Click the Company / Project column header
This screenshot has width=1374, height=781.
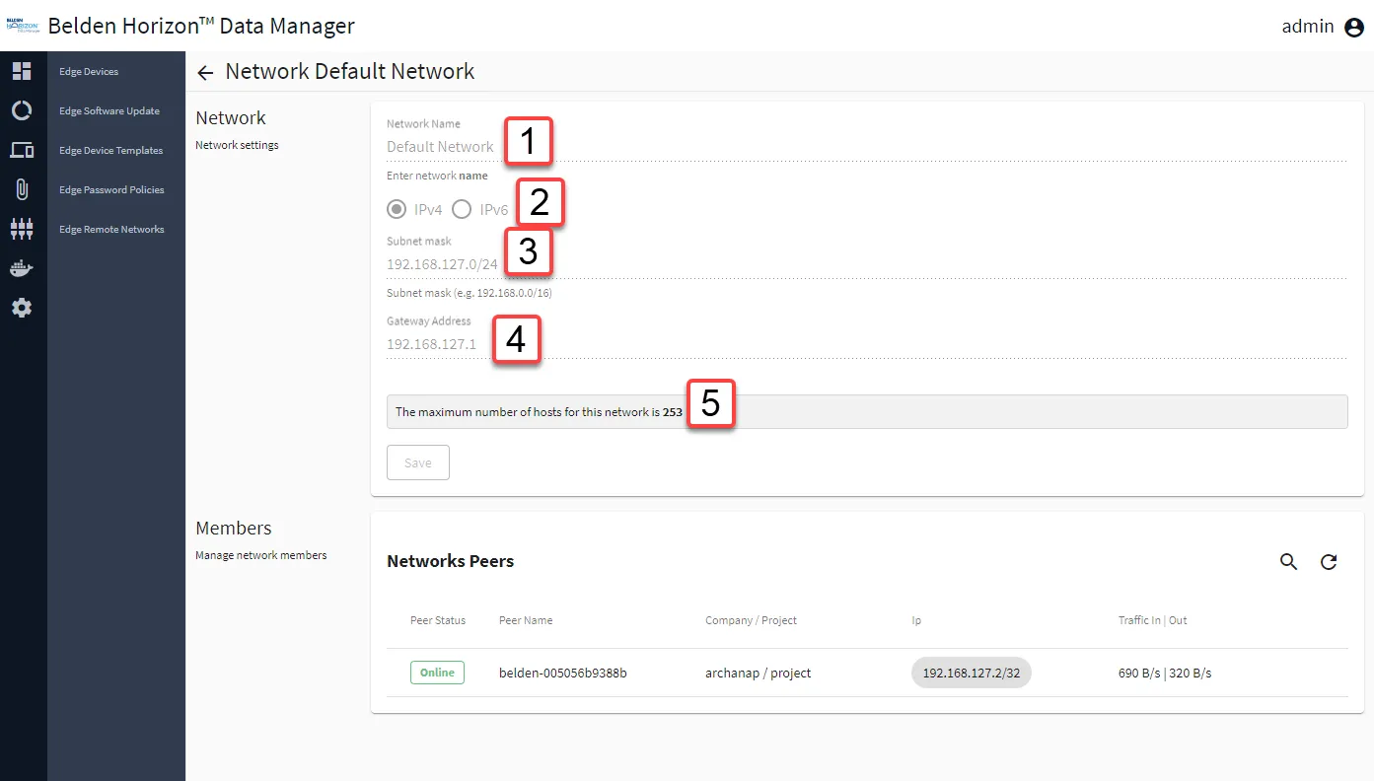pos(751,620)
